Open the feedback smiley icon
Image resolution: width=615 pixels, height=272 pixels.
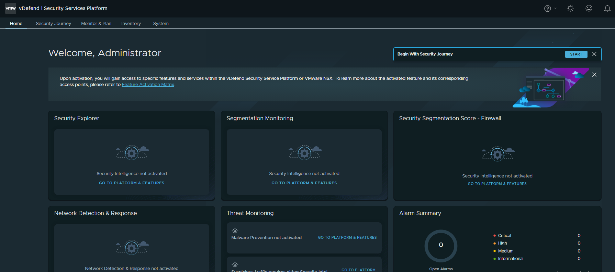(x=589, y=9)
